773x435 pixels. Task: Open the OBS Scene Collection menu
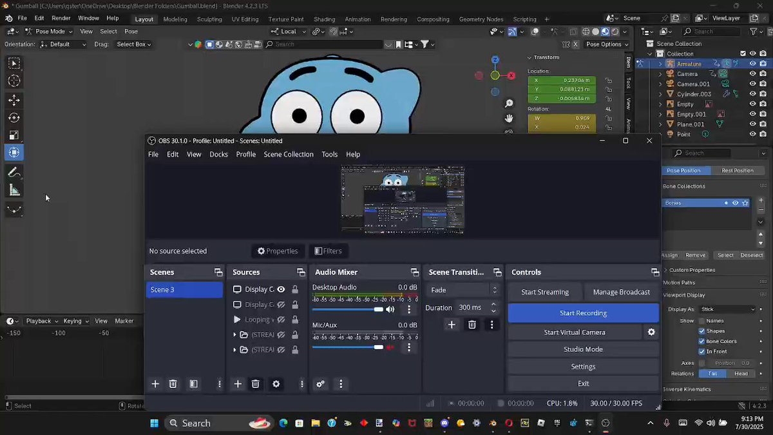[289, 155]
